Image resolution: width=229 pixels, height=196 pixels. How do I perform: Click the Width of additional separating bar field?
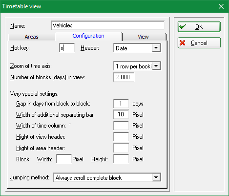click(x=121, y=114)
